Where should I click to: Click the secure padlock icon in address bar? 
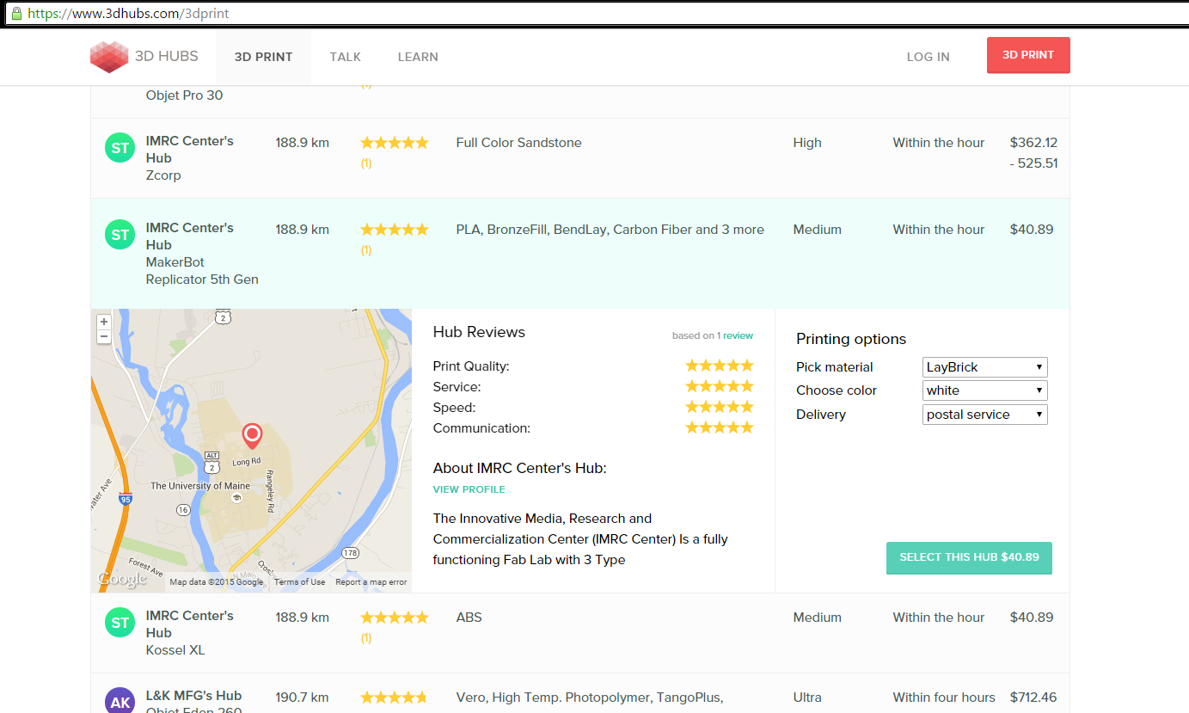click(x=15, y=14)
